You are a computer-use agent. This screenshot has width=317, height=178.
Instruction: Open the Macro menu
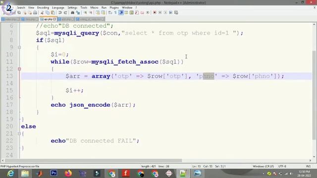pyautogui.click(x=94, y=7)
